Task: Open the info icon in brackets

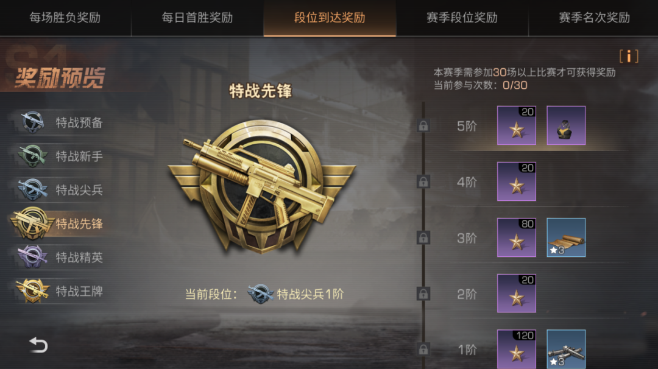Action: [629, 56]
